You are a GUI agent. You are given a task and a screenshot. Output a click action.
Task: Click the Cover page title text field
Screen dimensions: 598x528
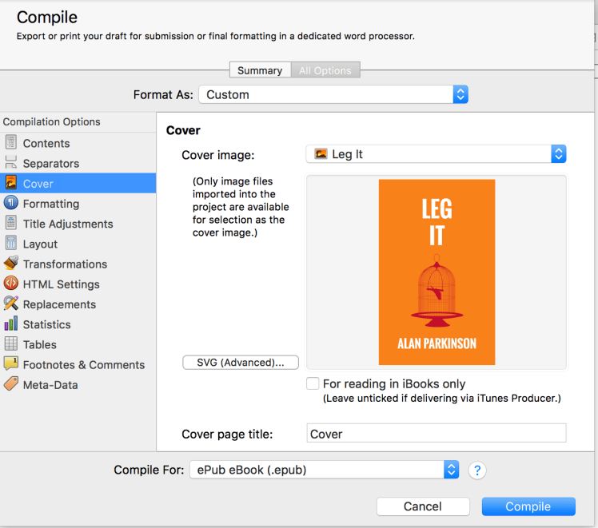(x=437, y=434)
